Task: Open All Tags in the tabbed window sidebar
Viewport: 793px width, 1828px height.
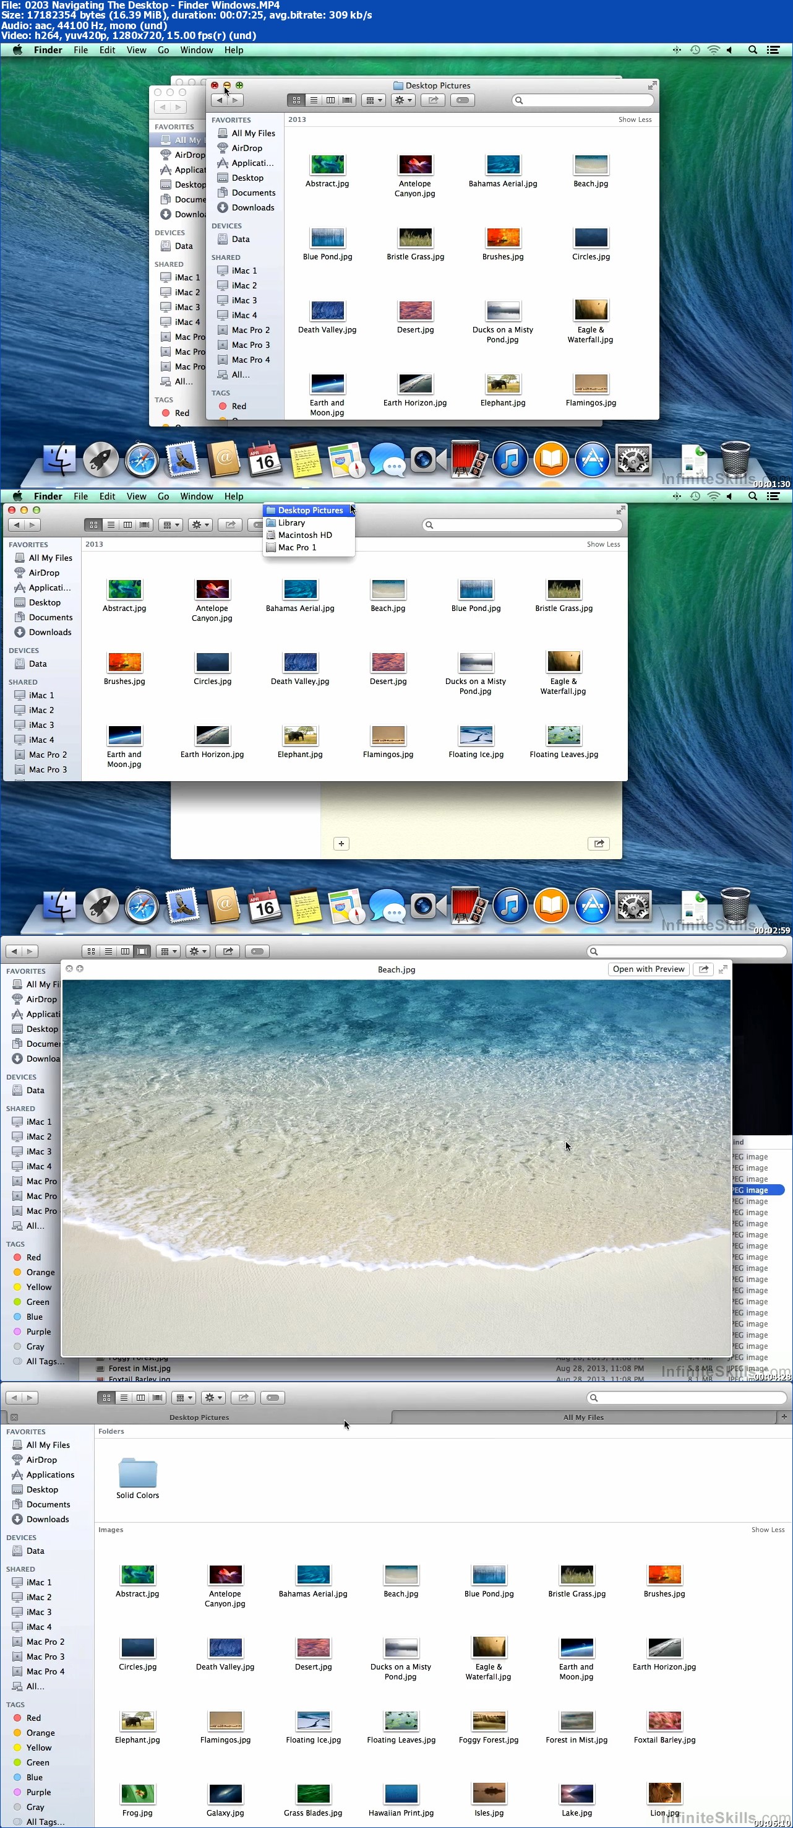Action: (45, 1822)
